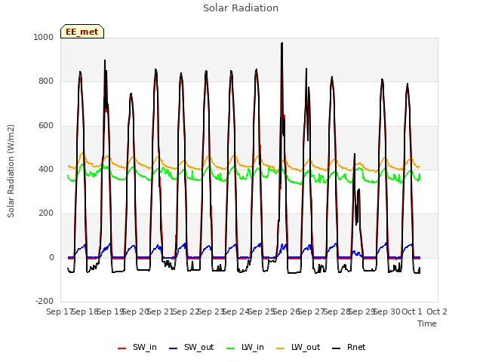483x362 pixels.
Task: Click the 1000 y-axis tick label
Action: pos(44,37)
